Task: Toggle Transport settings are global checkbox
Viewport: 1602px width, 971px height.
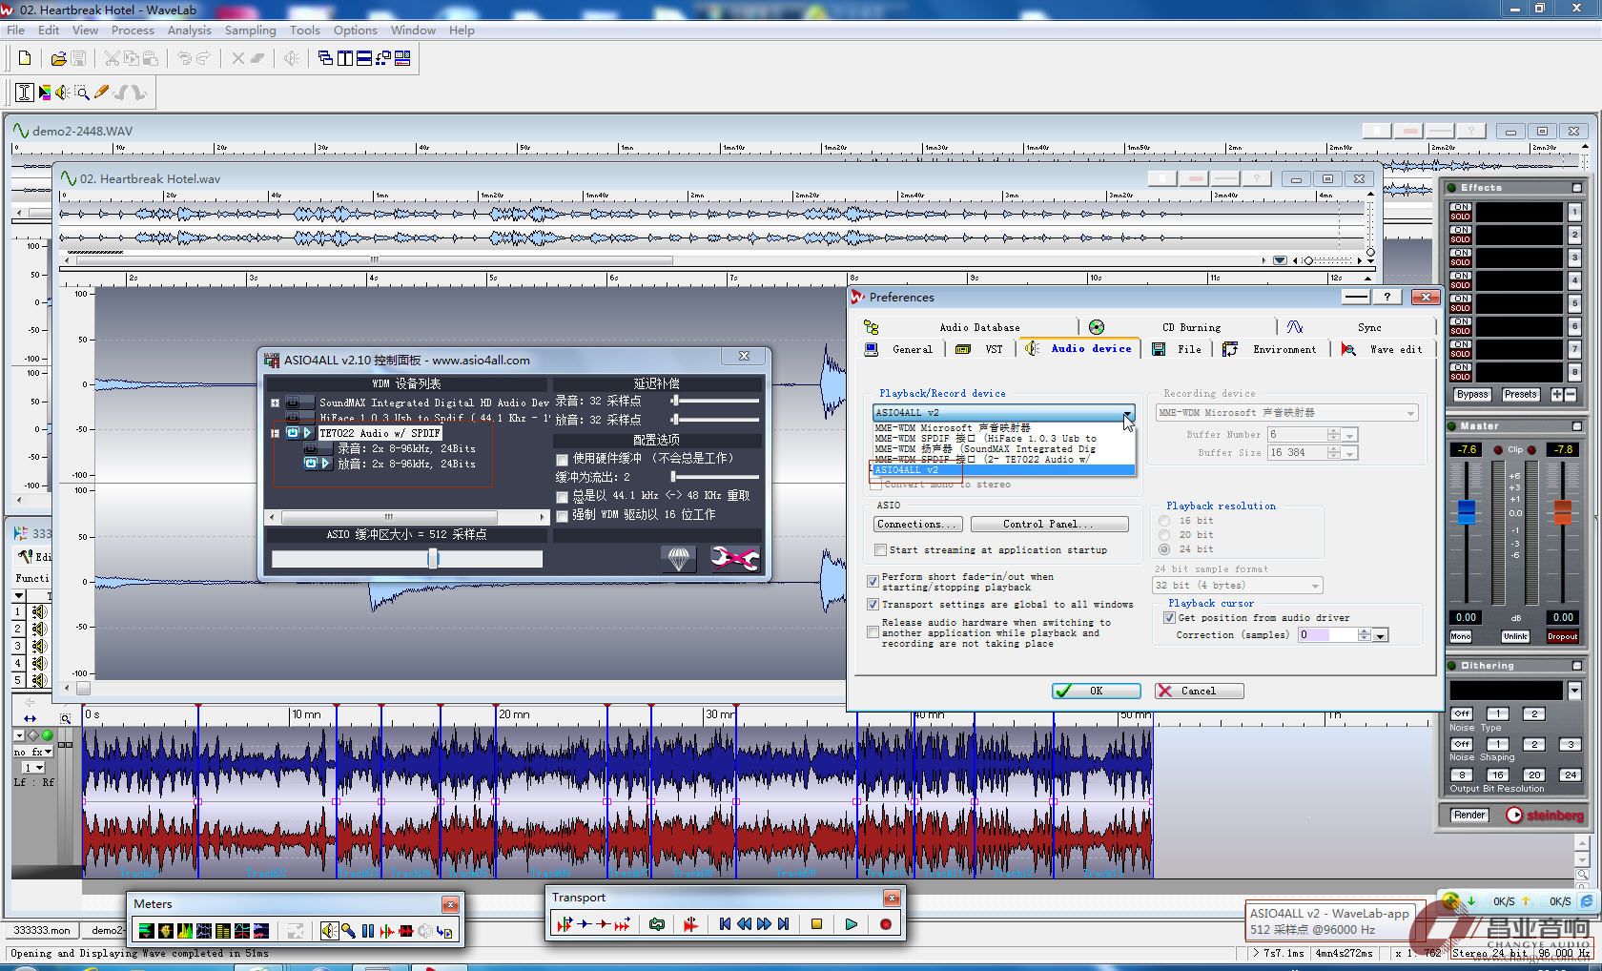Action: click(x=873, y=605)
